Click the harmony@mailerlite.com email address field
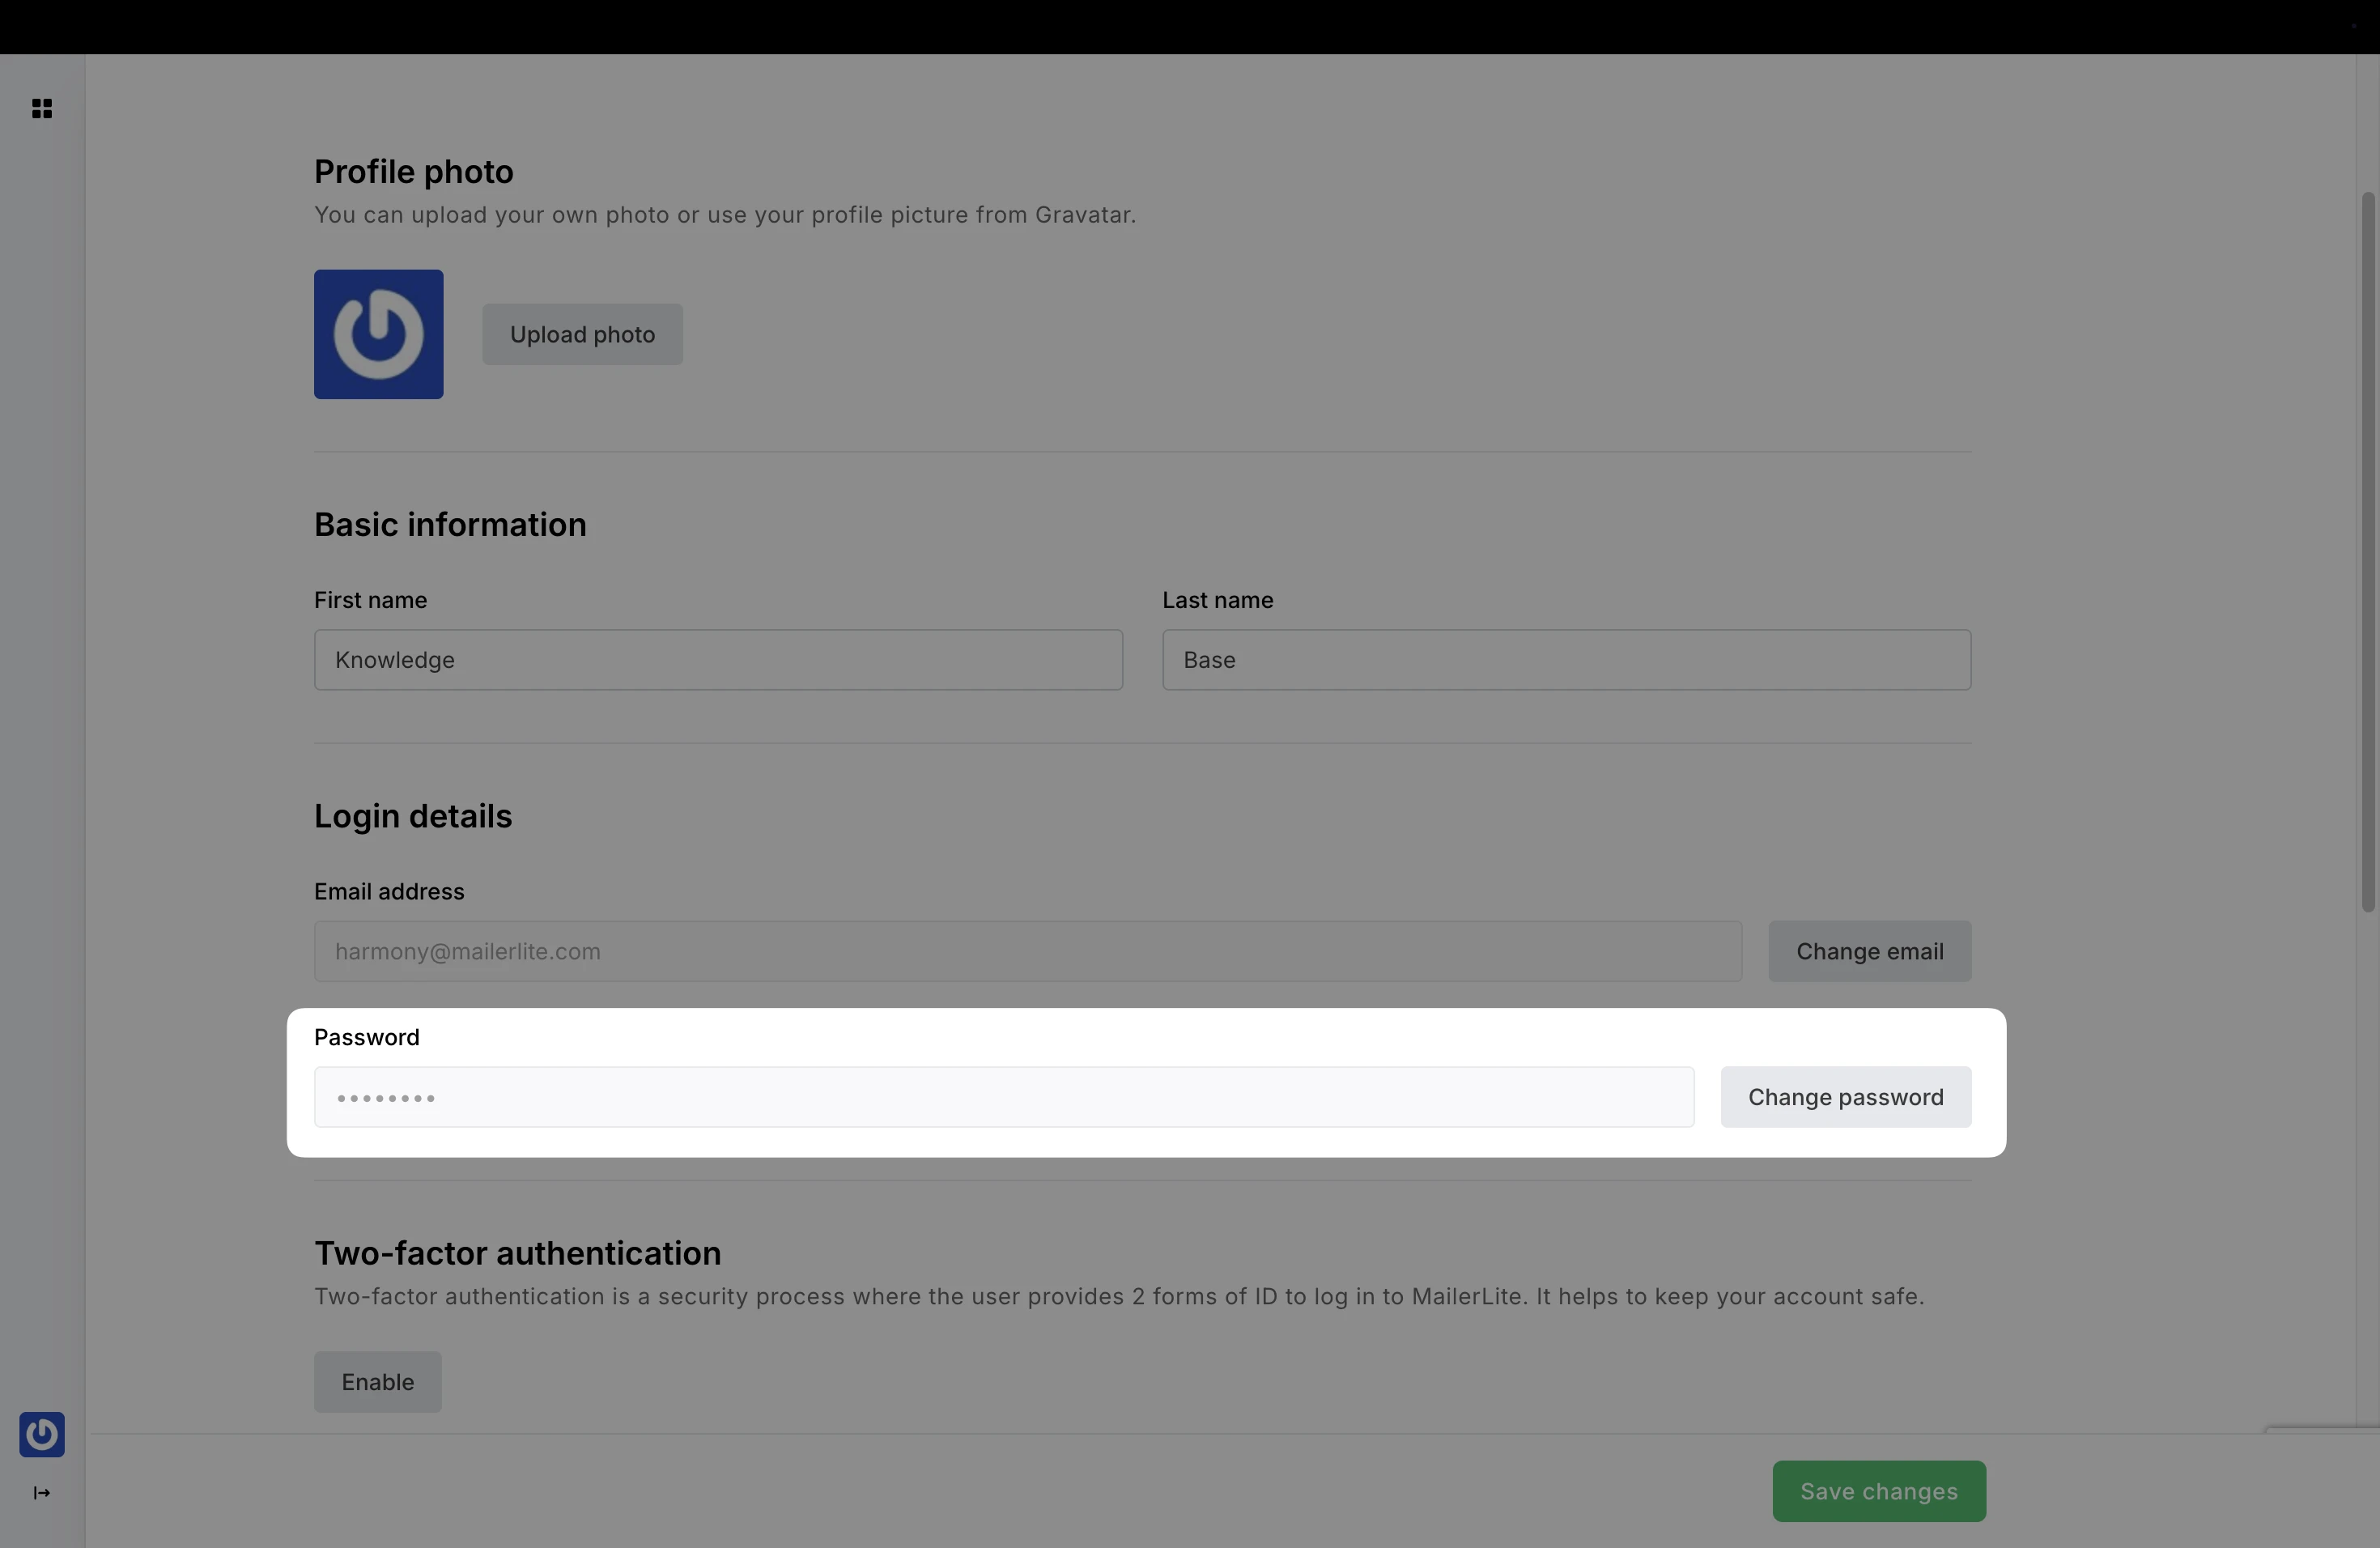The image size is (2380, 1548). click(x=1027, y=951)
